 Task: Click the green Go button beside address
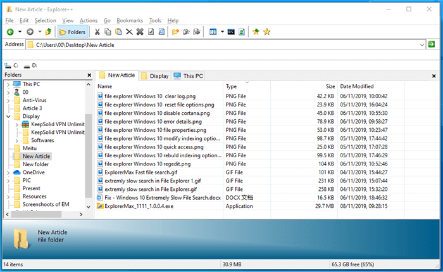tap(432, 44)
